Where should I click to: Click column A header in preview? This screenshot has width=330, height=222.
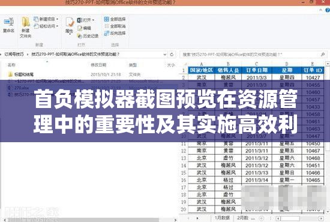(202, 64)
